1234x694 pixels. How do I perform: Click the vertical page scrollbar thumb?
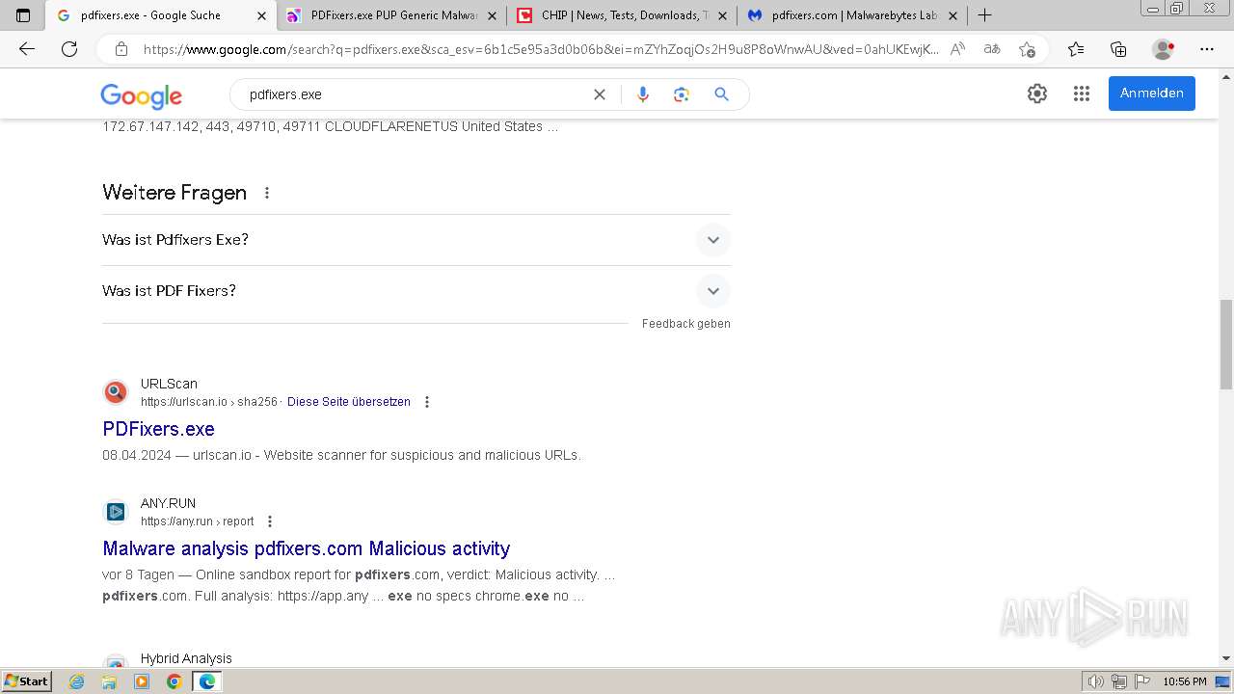coord(1225,344)
